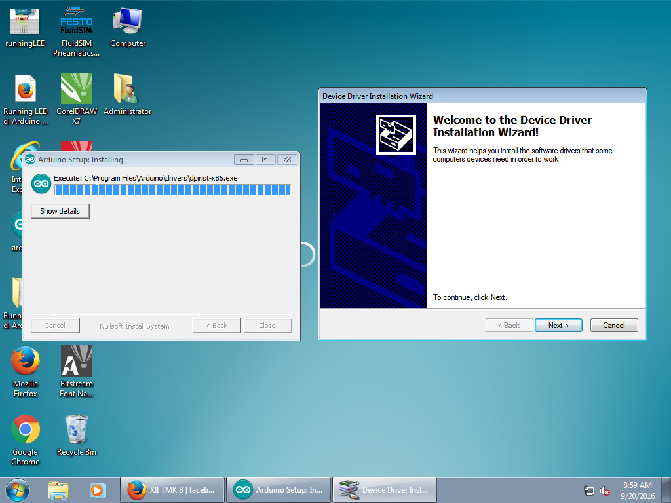Open FluidSIM Pneumatics desktop shortcut
The height and width of the screenshot is (503, 671).
point(76,32)
